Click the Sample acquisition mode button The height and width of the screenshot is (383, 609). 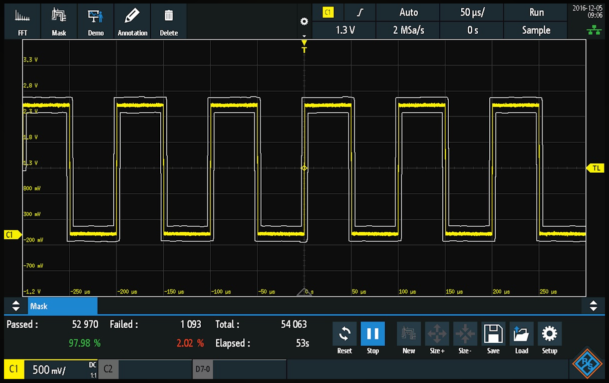coord(536,30)
